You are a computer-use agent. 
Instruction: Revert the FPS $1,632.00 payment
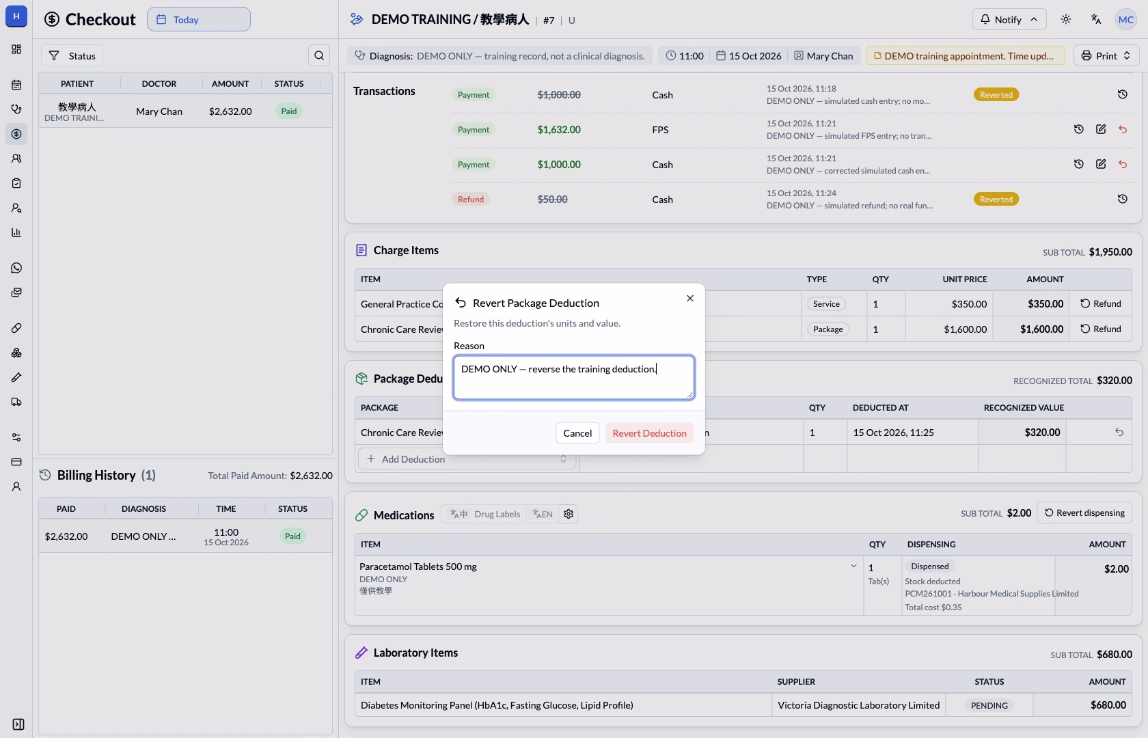coord(1123,129)
